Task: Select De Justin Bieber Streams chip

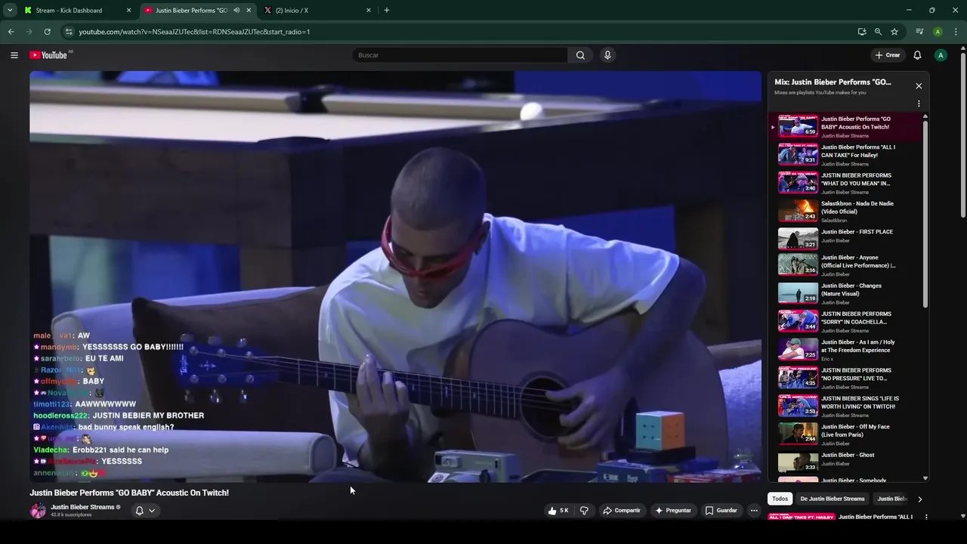Action: pos(832,499)
